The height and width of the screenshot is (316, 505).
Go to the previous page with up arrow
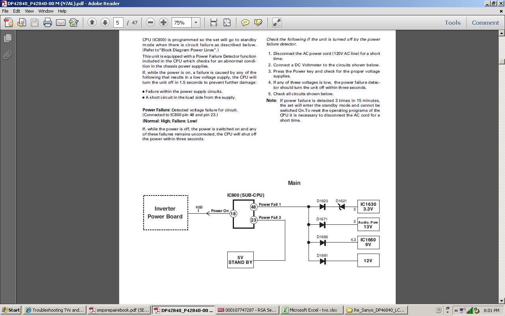(x=92, y=23)
